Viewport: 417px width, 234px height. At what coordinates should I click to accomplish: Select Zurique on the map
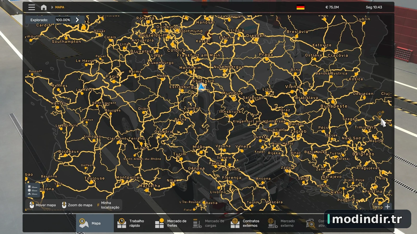192,108
